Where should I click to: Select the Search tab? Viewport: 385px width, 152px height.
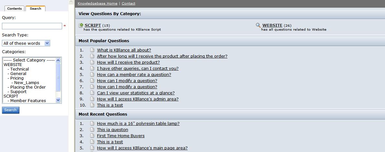(35, 8)
